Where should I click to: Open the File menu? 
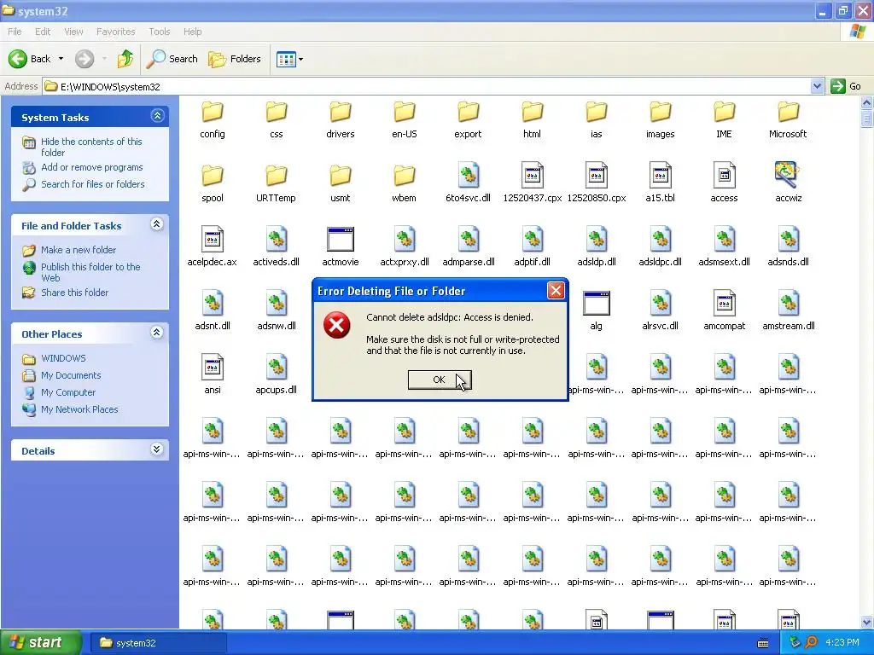pyautogui.click(x=15, y=32)
